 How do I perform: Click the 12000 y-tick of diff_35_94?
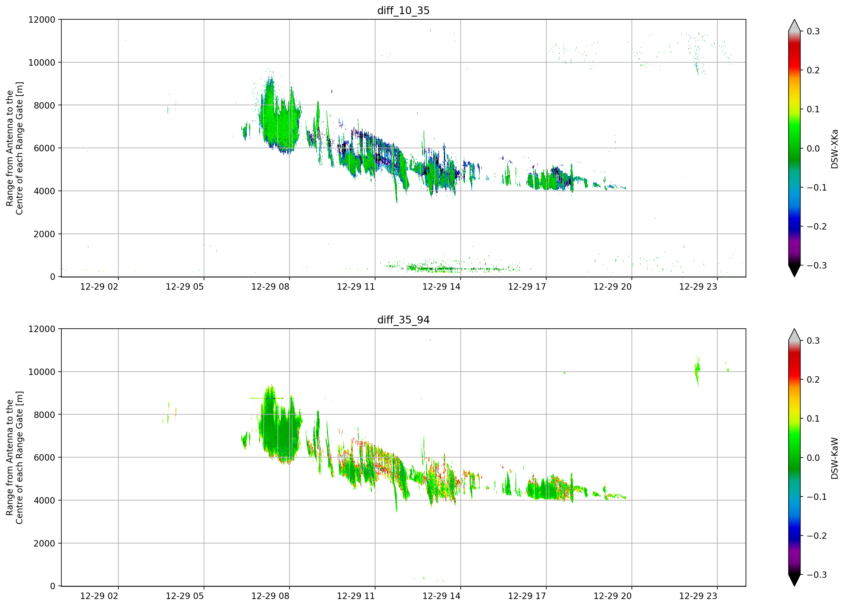42,329
